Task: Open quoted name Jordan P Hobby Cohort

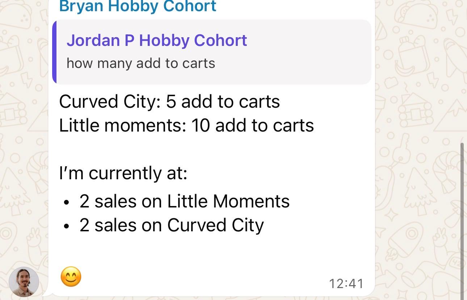Action: pyautogui.click(x=157, y=40)
